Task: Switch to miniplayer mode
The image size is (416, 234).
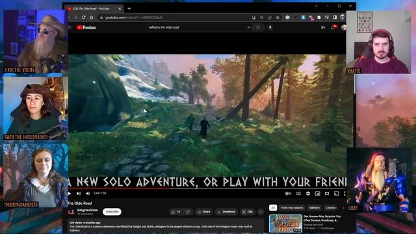Action: click(317, 194)
